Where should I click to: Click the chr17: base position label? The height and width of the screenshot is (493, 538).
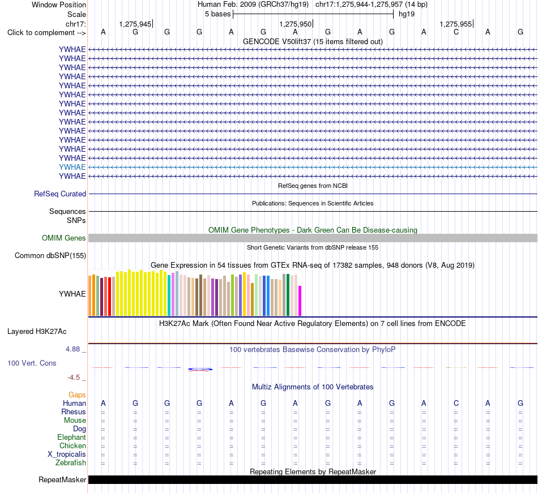click(75, 24)
